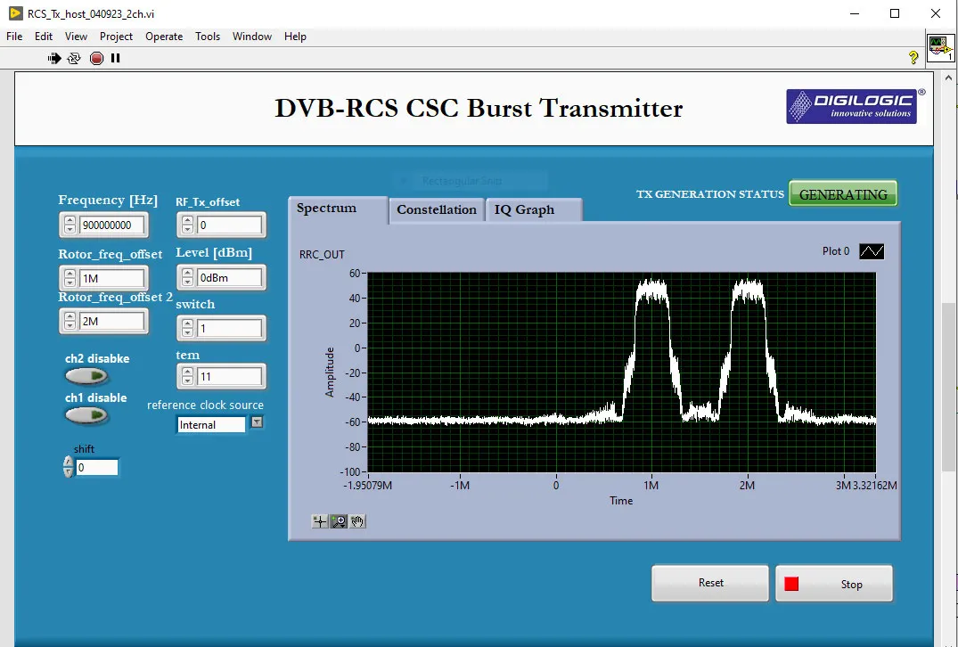Click Run Continuously toolbar icon
The width and height of the screenshot is (958, 647).
click(x=74, y=58)
